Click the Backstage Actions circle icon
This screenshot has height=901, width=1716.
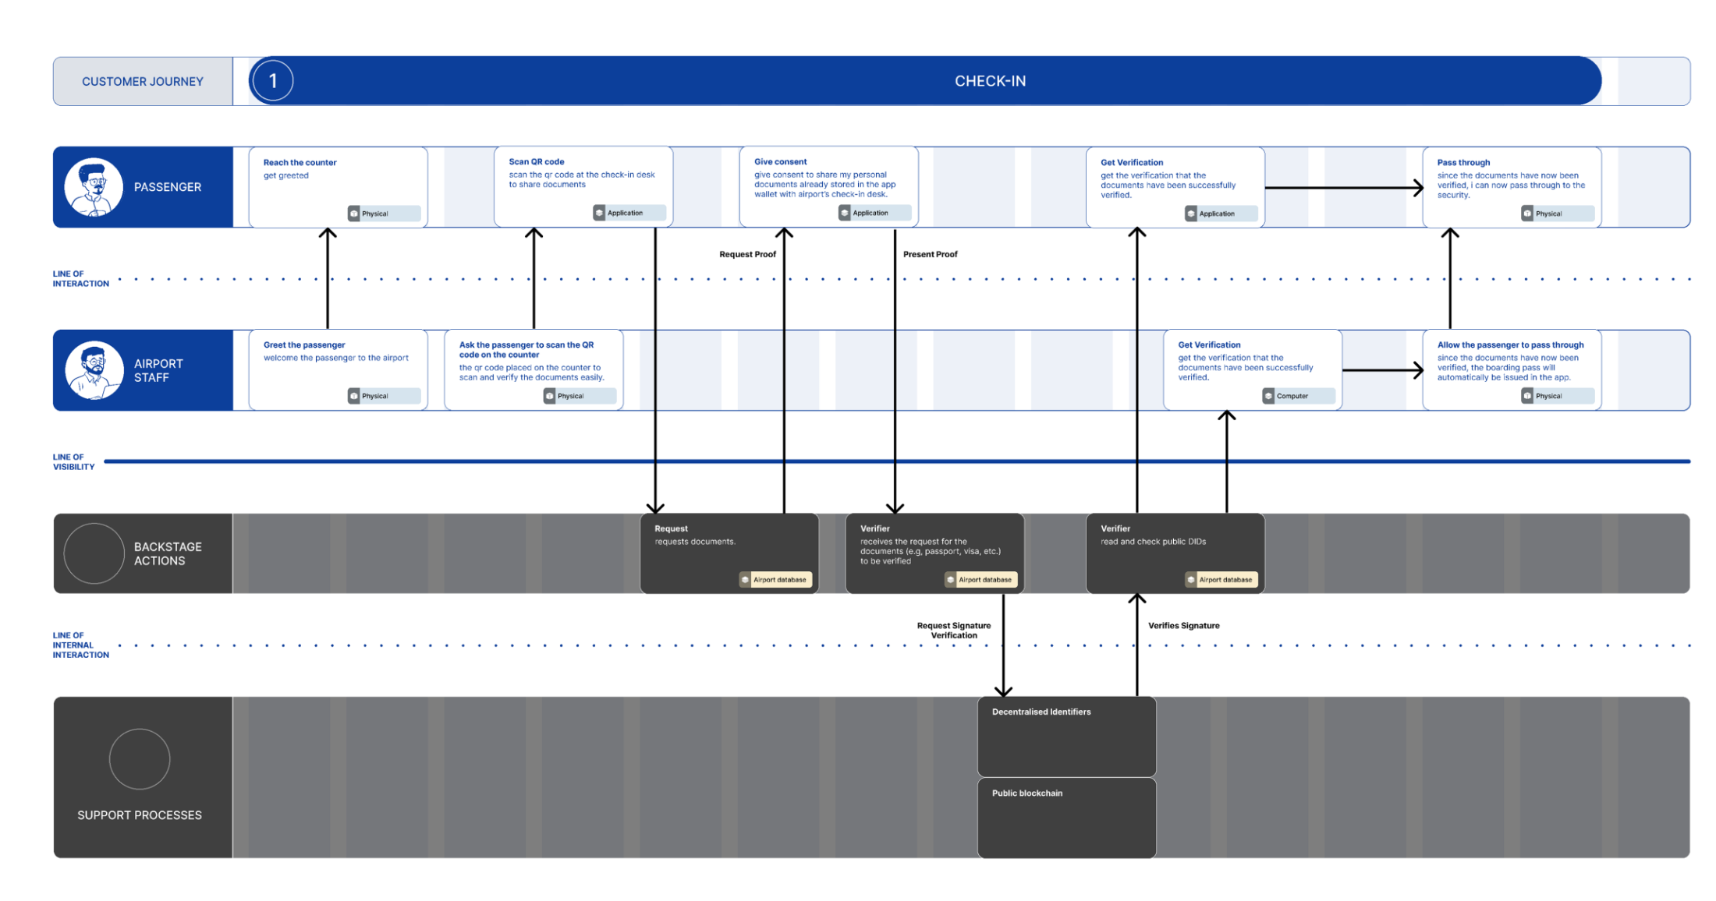coord(94,553)
